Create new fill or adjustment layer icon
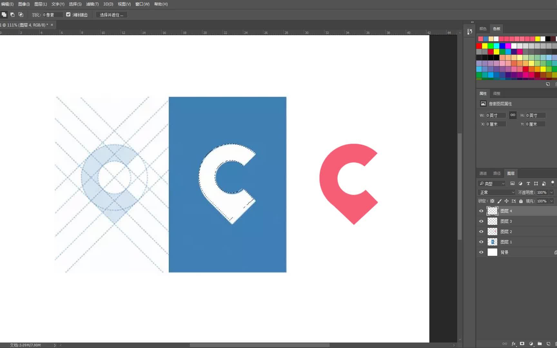Image resolution: width=557 pixels, height=348 pixels. click(x=531, y=343)
